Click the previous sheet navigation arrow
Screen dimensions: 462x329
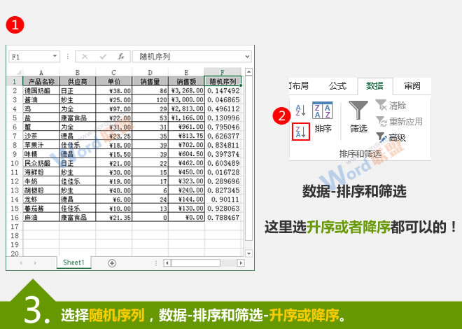pos(21,262)
